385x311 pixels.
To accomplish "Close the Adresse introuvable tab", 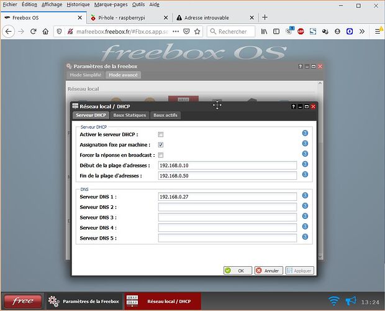I will (x=251, y=17).
